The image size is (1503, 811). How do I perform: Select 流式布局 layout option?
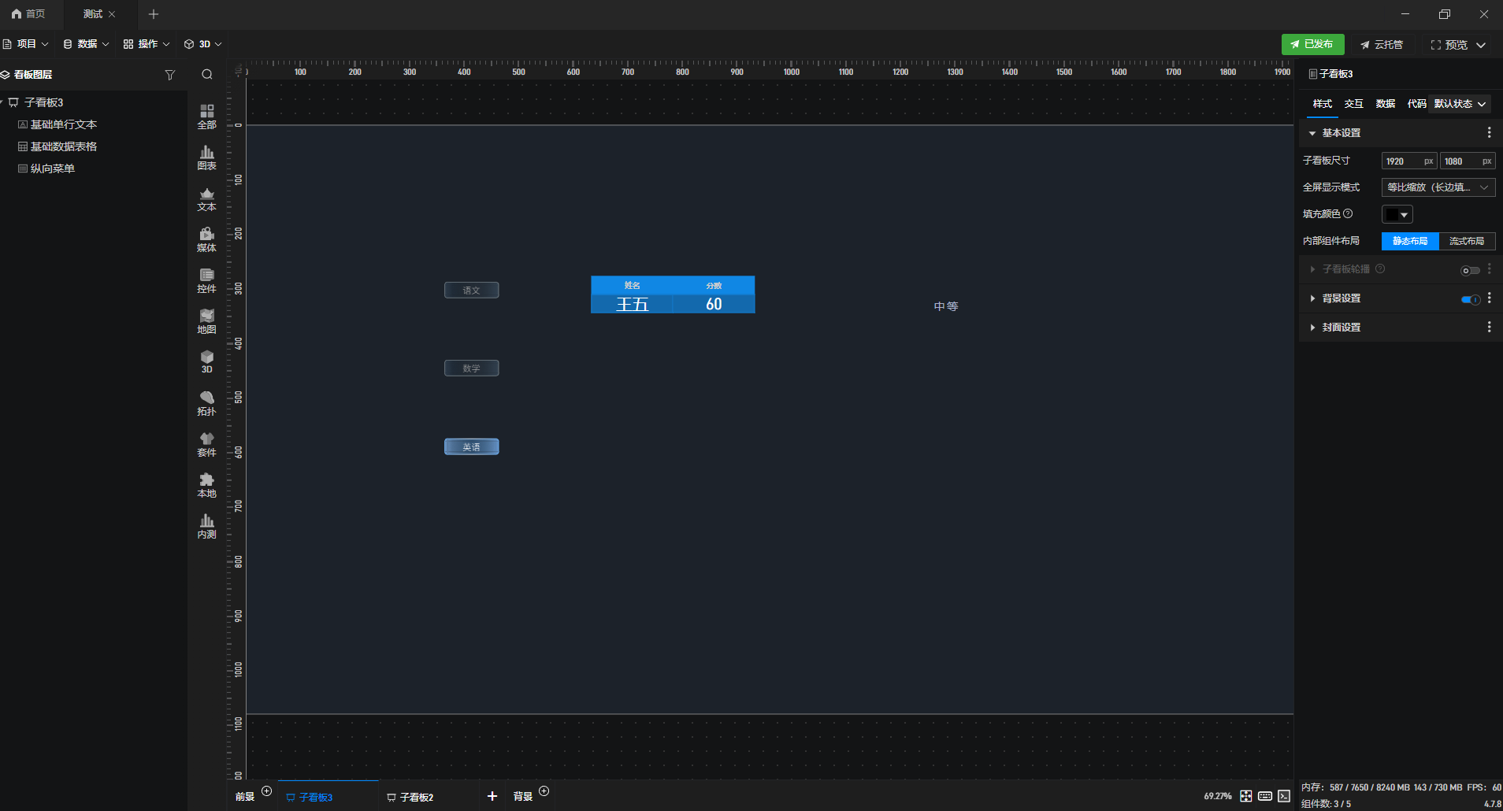[x=1467, y=241]
